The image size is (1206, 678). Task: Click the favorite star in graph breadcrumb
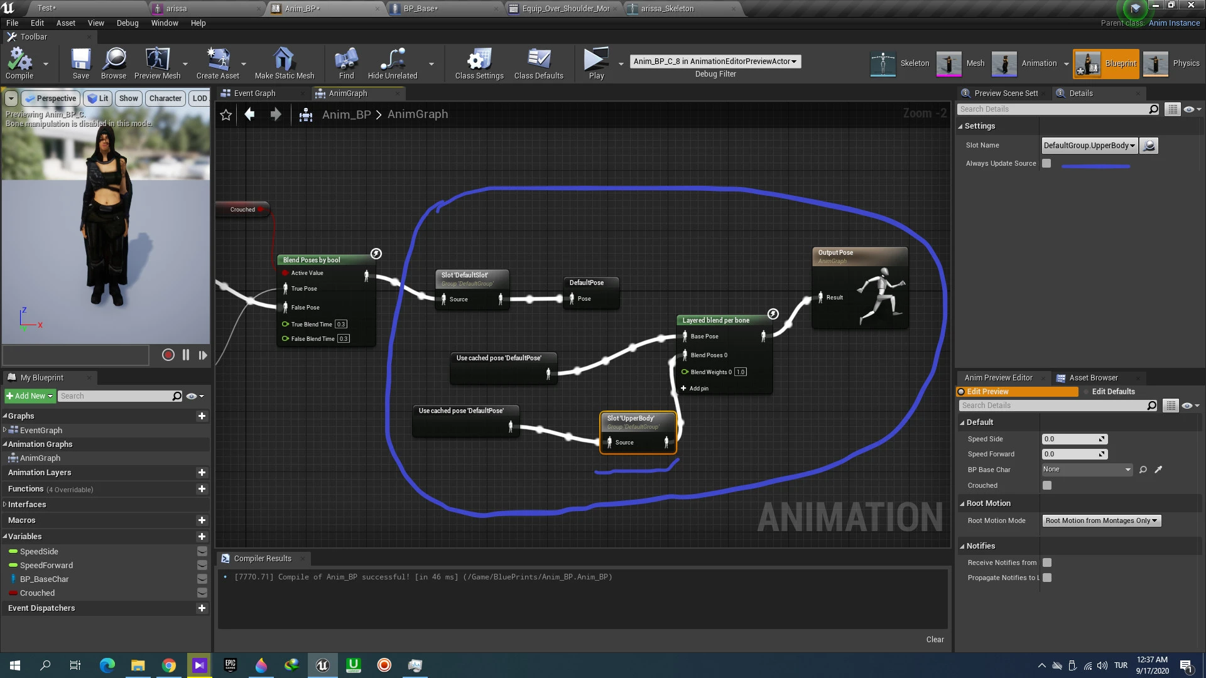226,115
